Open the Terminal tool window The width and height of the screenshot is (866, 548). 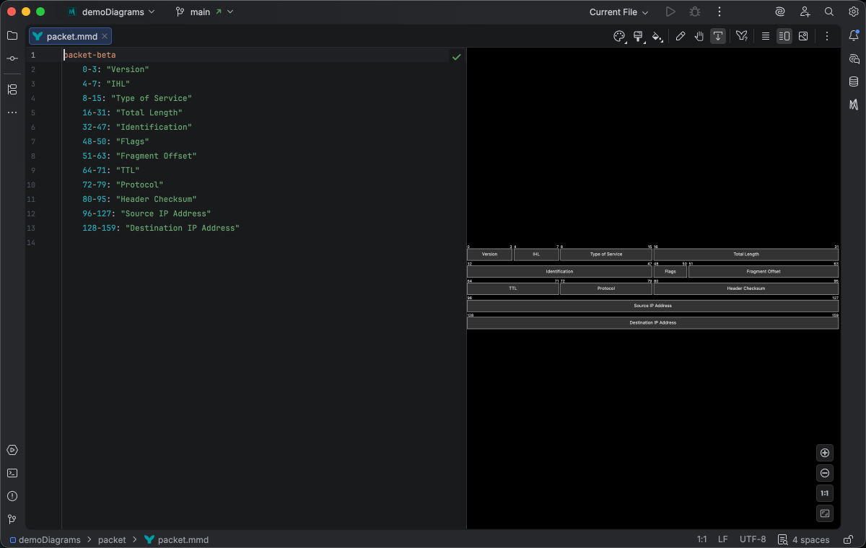click(12, 473)
